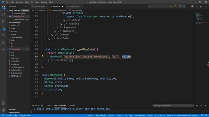Click the code minimap
The width and height of the screenshot is (209, 117).
coord(201,18)
